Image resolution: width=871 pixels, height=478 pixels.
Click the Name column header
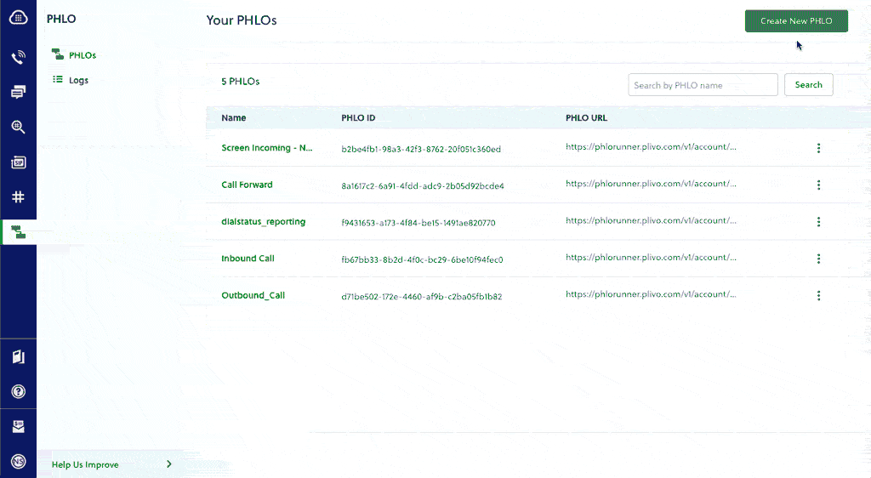[233, 117]
